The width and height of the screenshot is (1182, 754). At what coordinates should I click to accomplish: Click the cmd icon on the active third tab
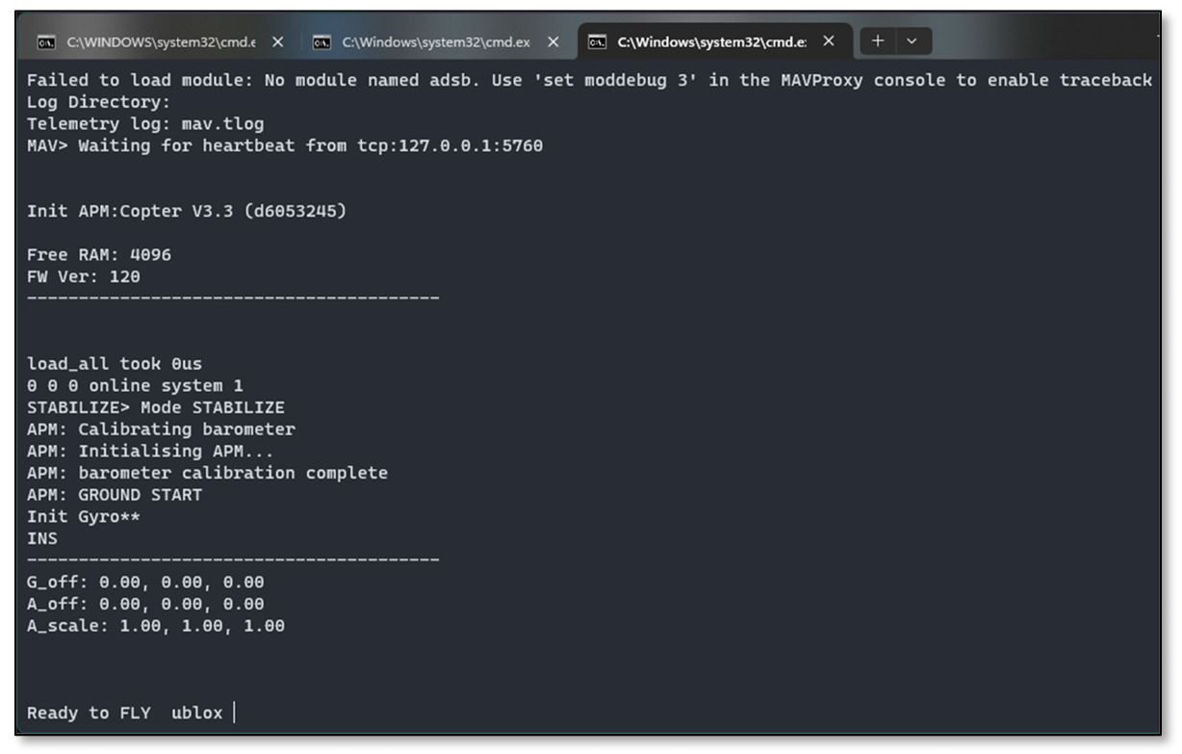click(x=598, y=42)
